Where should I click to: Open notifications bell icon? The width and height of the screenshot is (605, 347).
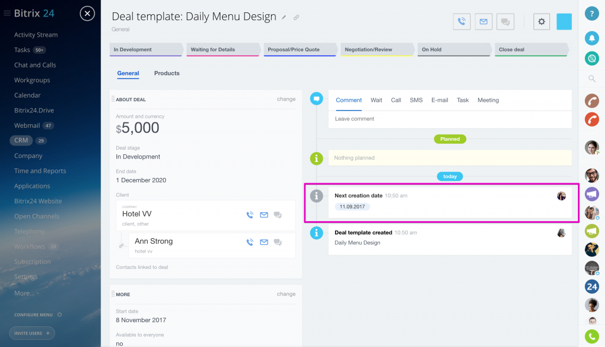tap(592, 38)
